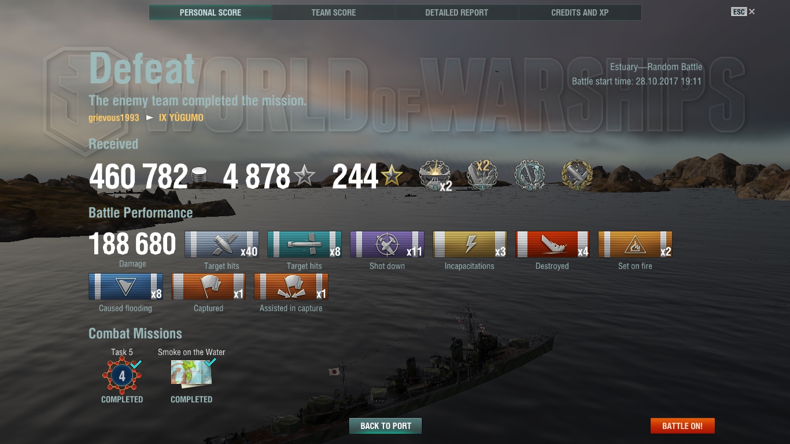
Task: Open the Task 5 combat mission icon
Action: 122,376
